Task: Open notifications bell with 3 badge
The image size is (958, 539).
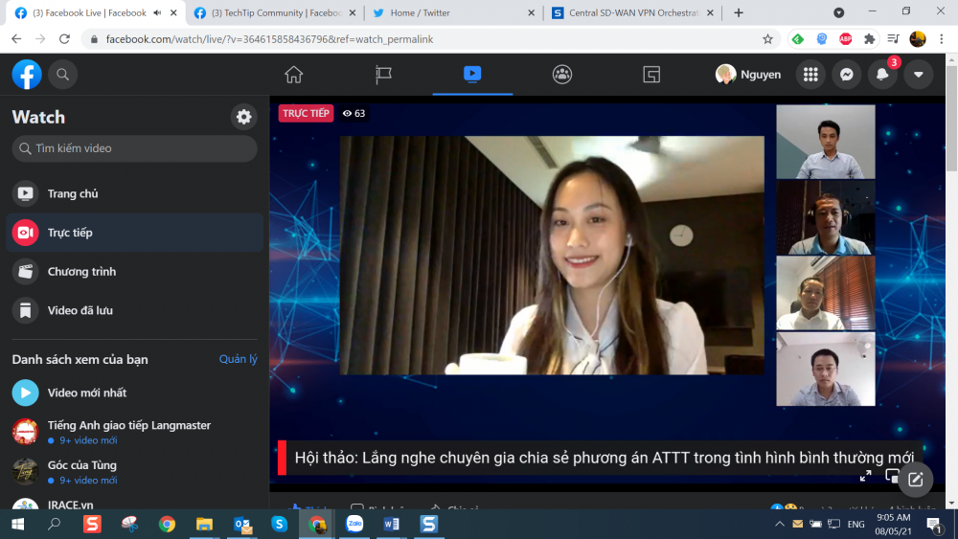Action: [x=882, y=75]
